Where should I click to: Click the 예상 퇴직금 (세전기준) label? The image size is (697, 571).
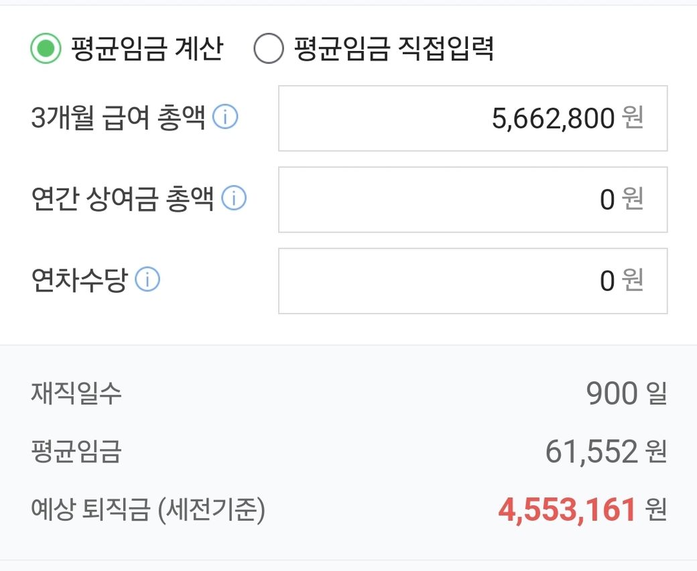[x=148, y=511]
